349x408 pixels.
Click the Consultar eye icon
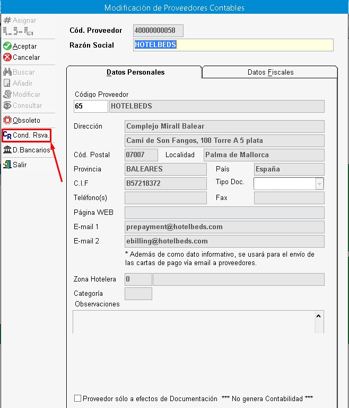pos(7,105)
